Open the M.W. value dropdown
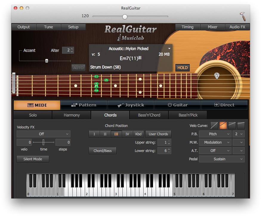Screen dimensions: 261x216 point(239,142)
